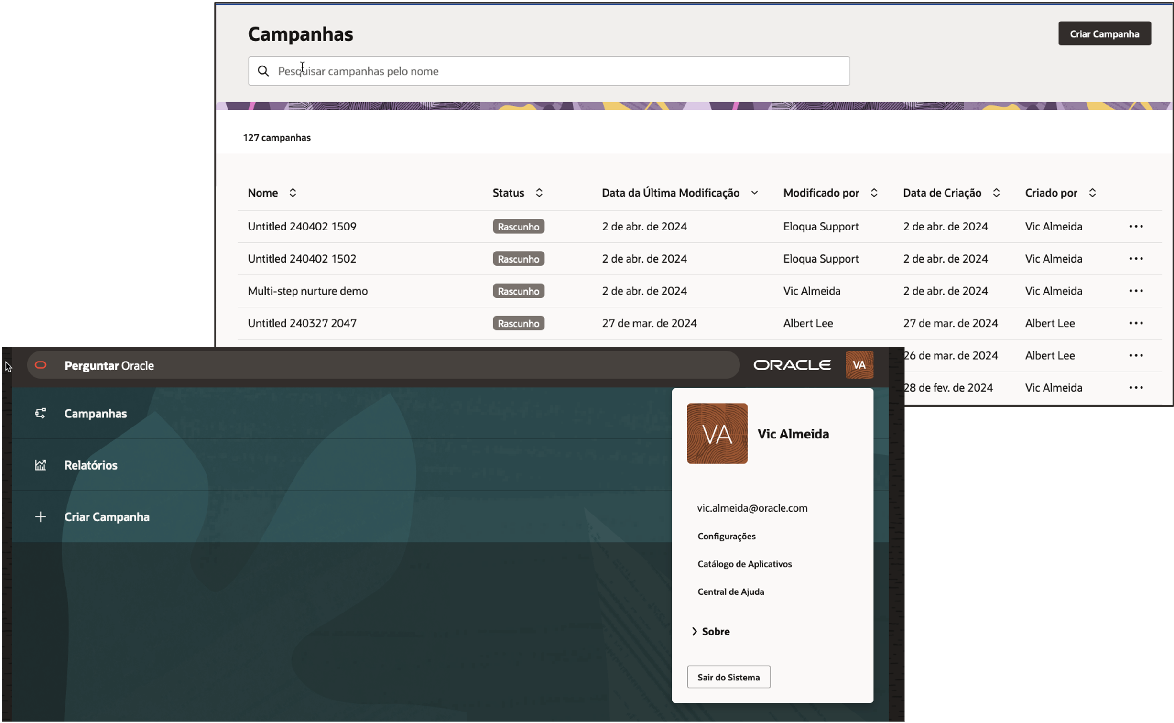Image resolution: width=1174 pixels, height=723 pixels.
Task: Open the VA profile avatar in the top bar
Action: point(859,365)
